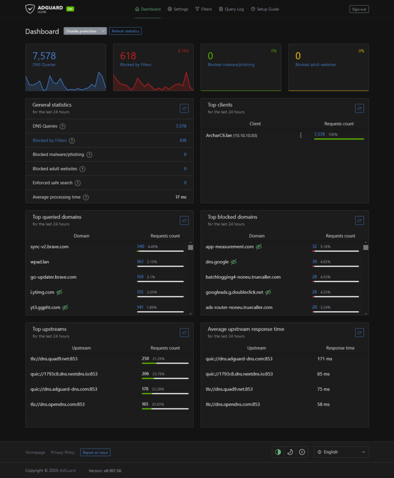Refresh the Top blocked domains panel

[359, 220]
